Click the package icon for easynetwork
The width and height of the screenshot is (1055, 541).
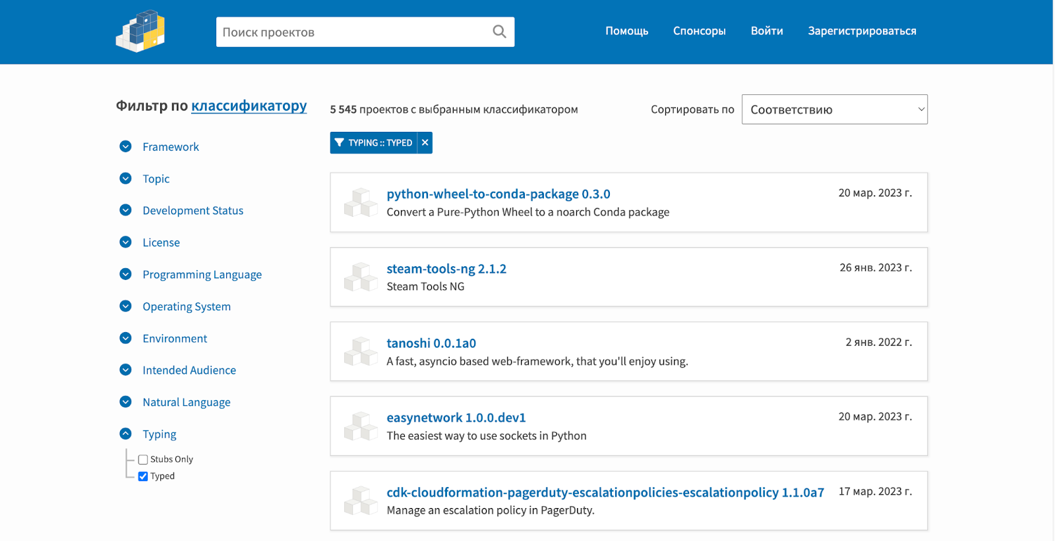[x=361, y=426]
